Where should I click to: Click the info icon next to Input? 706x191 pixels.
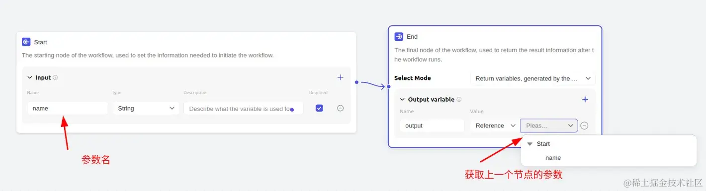tap(55, 77)
